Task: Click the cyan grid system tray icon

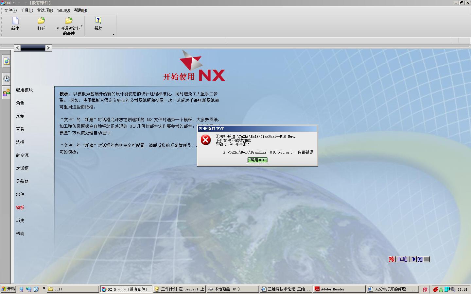Action: point(447,289)
